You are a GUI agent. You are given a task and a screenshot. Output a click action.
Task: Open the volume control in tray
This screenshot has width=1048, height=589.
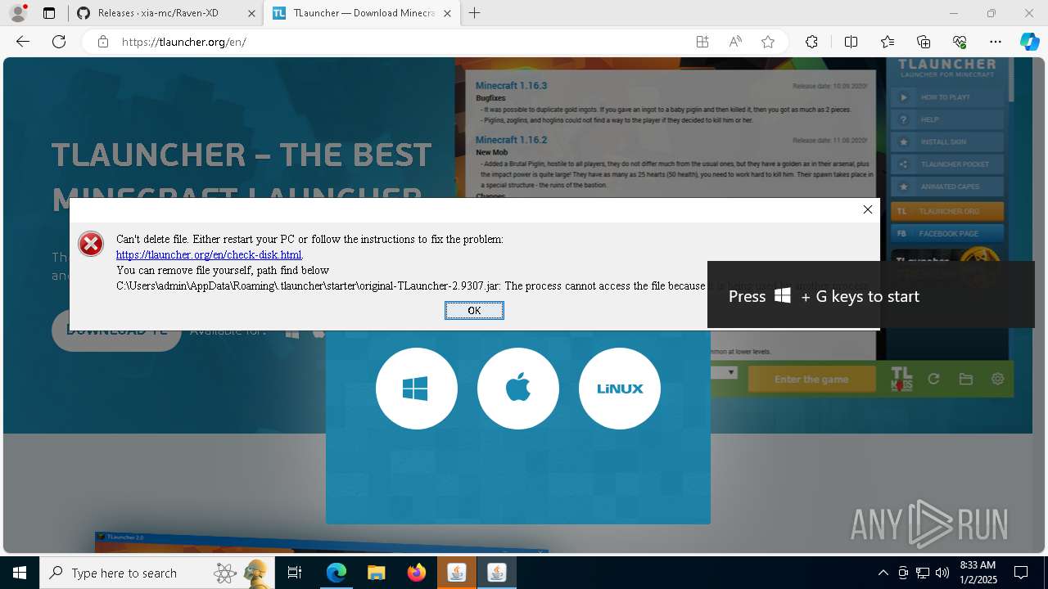pos(942,573)
